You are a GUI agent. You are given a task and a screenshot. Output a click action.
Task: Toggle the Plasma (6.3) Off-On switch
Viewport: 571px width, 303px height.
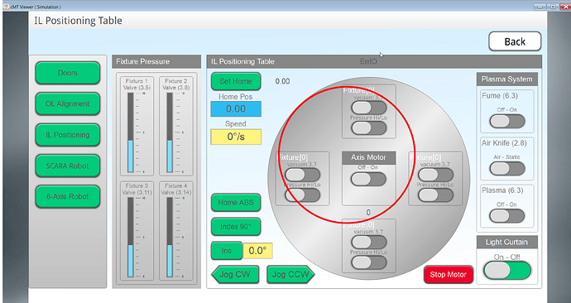pos(507,215)
